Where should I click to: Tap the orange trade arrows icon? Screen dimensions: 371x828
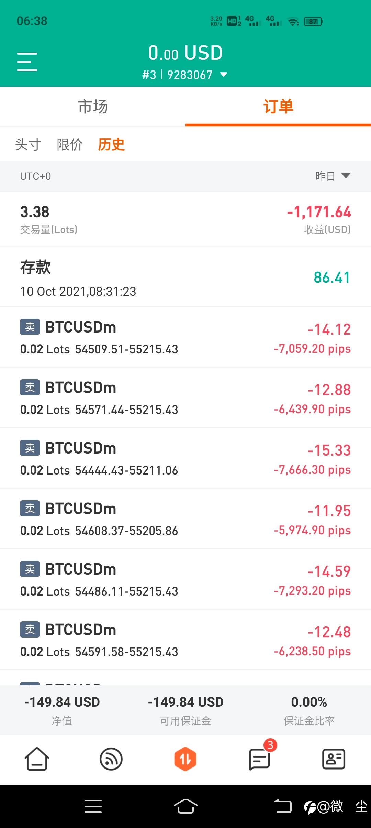point(185,759)
